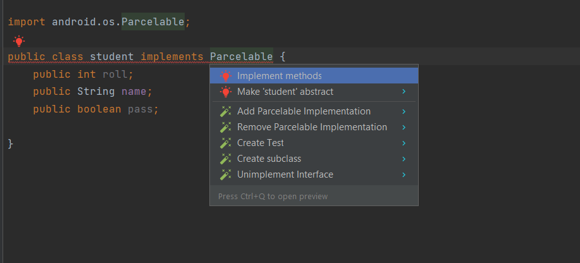Click the wand icon beside Unimplement Interface
Viewport: 580px width, 263px height.
pyautogui.click(x=226, y=174)
